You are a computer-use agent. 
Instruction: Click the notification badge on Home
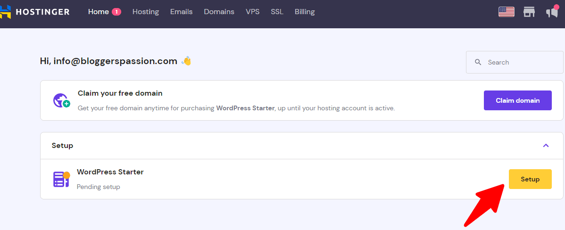coord(116,12)
